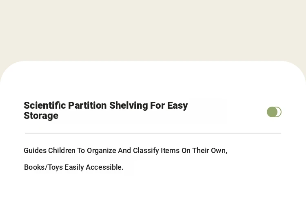
Task: Click the word "Books/Toys" in the description
Action: pyautogui.click(x=43, y=167)
